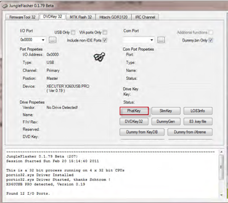The height and width of the screenshot is (203, 228).
Task: Select the DVDKey 32 tab
Action: coord(53,17)
